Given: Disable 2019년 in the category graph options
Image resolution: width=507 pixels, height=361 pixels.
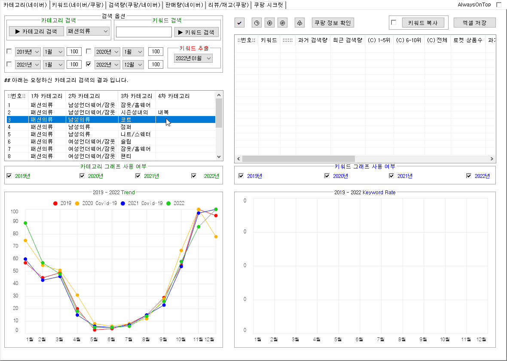Looking at the screenshot, I should coord(9,176).
